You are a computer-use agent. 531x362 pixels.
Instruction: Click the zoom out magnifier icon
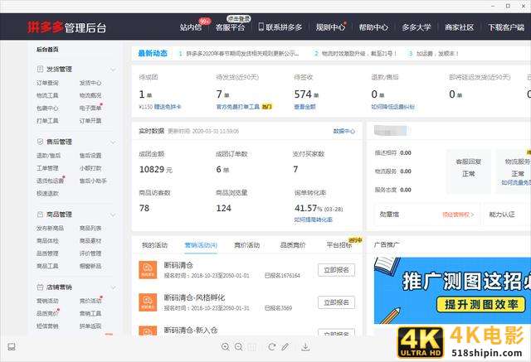pyautogui.click(x=239, y=347)
